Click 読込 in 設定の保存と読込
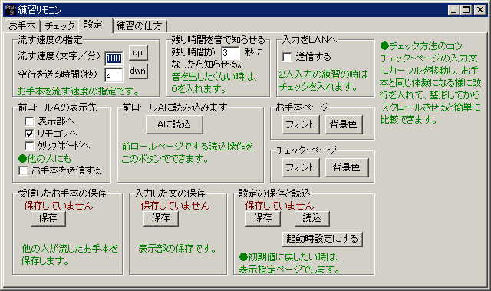 click(312, 218)
